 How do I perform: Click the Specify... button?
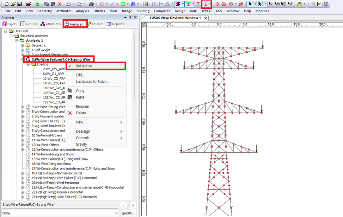click(x=128, y=213)
